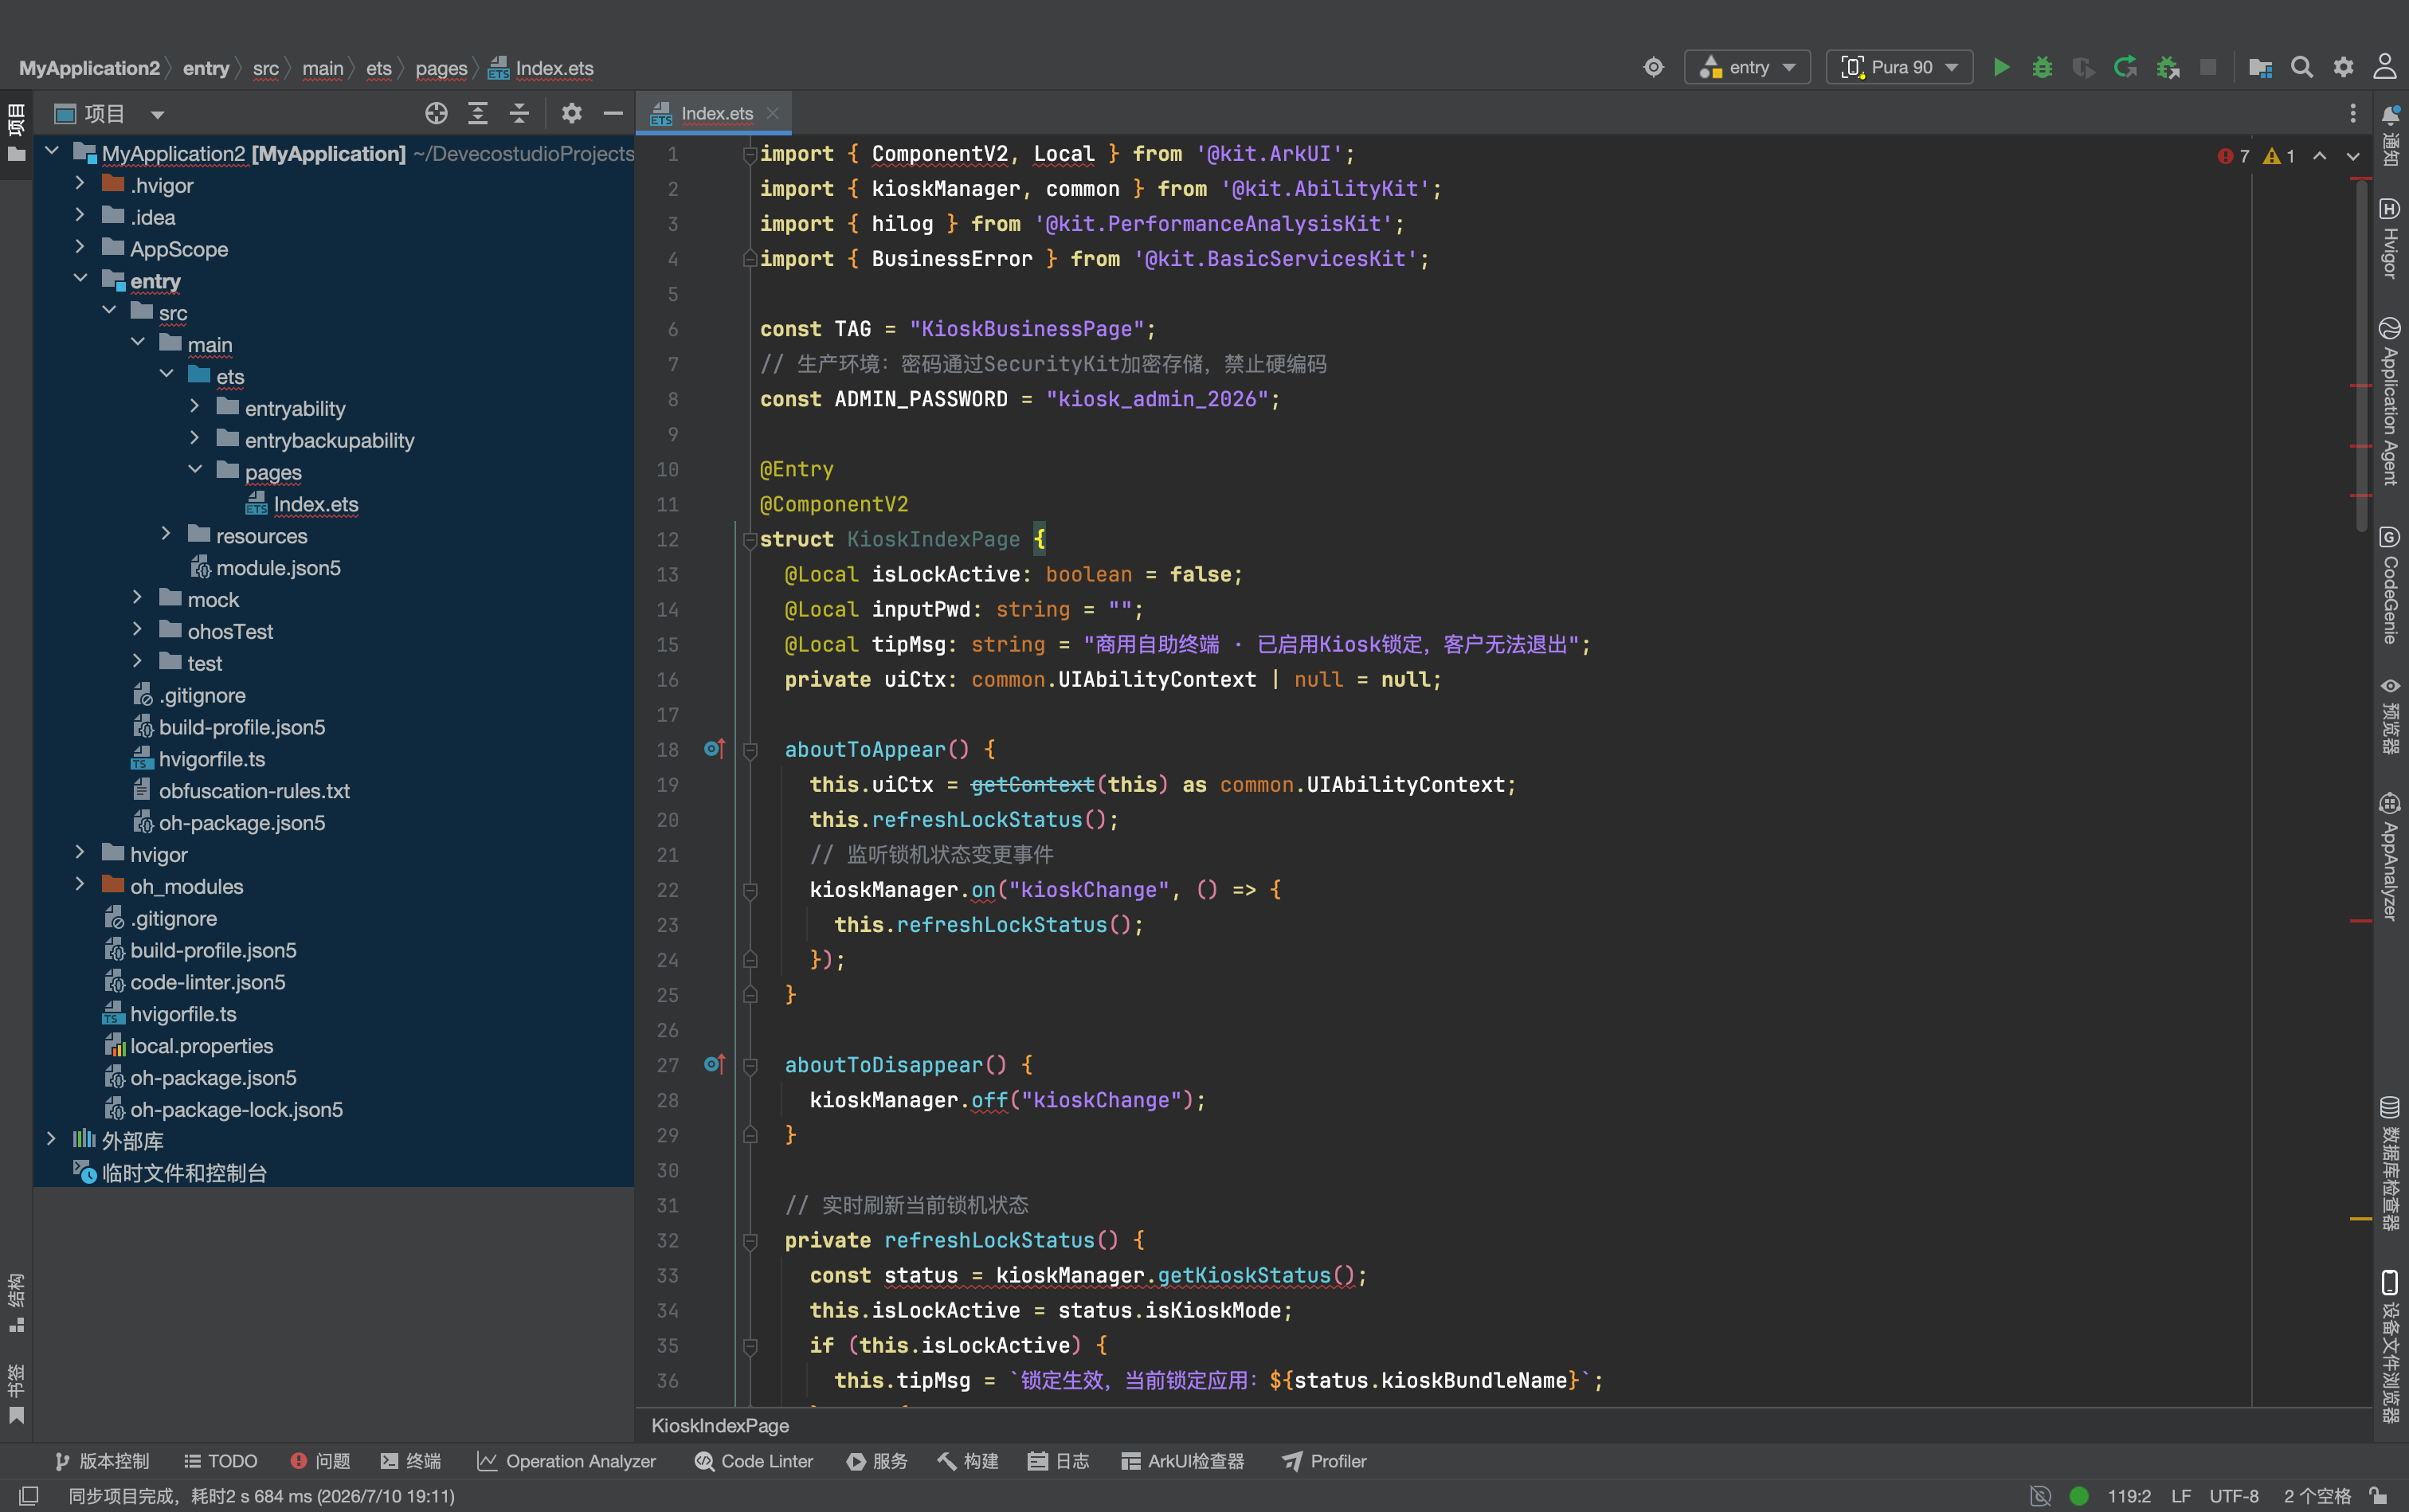Open search everywhere magnifier icon
This screenshot has height=1512, width=2409.
(2302, 67)
